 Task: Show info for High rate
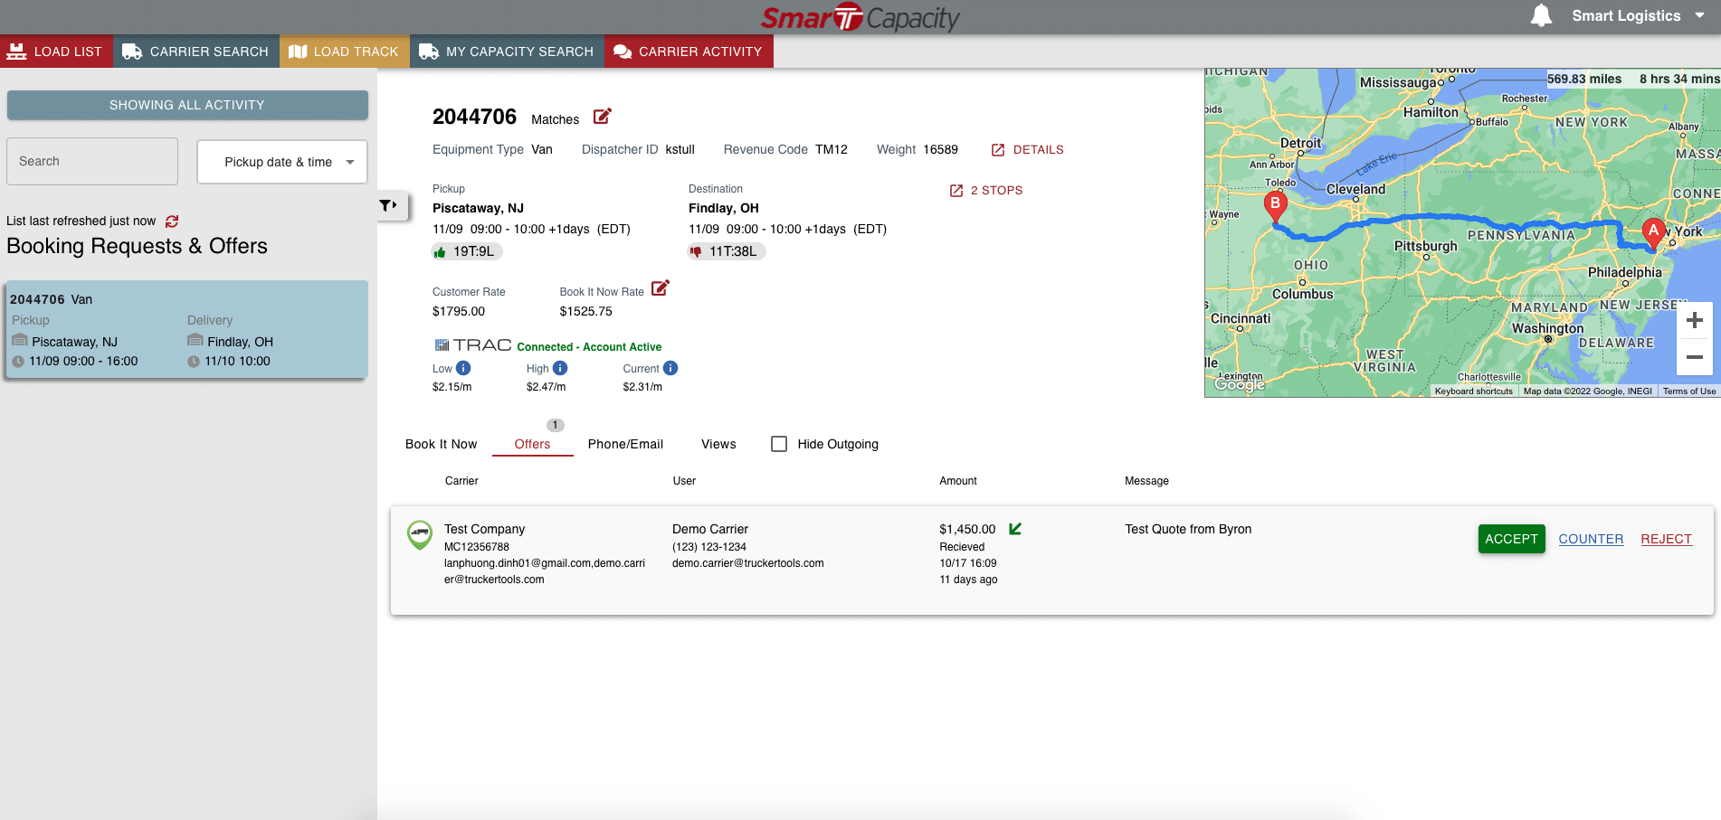(x=560, y=368)
